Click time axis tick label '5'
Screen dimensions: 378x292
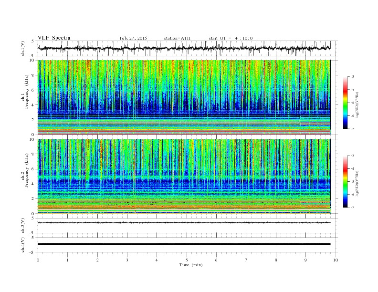[x=187, y=260]
